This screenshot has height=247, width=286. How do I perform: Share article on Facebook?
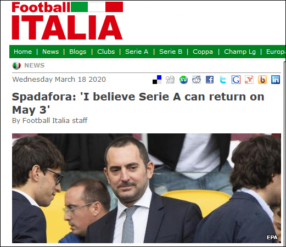coord(210,80)
